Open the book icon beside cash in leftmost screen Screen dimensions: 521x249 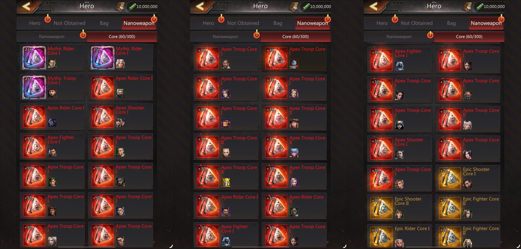click(x=121, y=6)
